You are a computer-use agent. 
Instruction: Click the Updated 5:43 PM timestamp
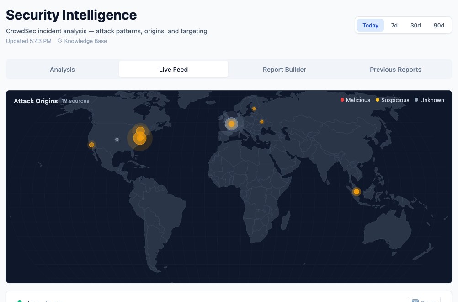pos(29,41)
